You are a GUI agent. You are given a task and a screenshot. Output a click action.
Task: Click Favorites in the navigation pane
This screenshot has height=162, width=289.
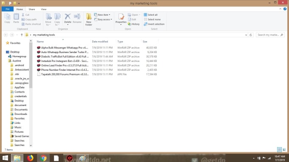[13, 43]
